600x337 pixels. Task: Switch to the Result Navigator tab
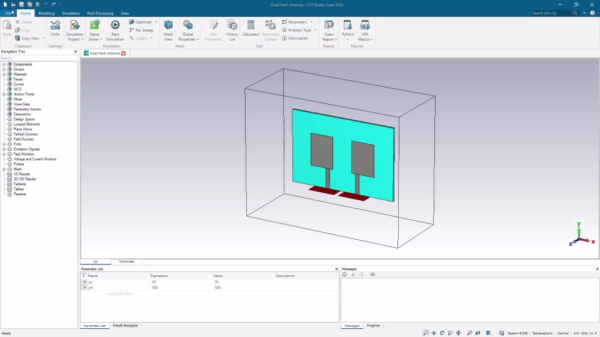click(126, 326)
